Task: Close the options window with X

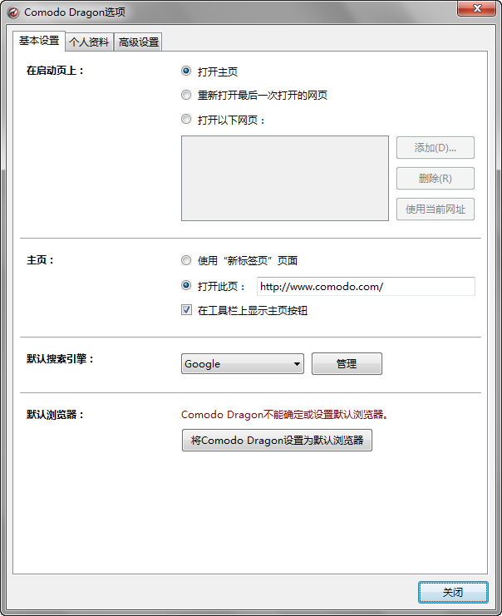Action: (x=476, y=8)
